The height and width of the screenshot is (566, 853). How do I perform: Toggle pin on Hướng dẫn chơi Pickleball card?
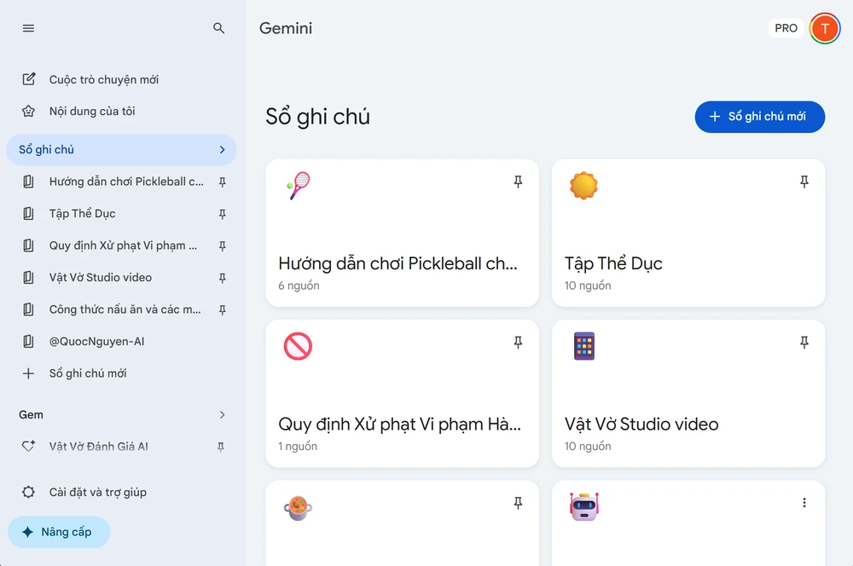pos(518,182)
